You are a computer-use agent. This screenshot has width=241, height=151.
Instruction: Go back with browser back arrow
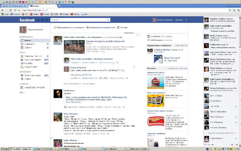click(2, 10)
